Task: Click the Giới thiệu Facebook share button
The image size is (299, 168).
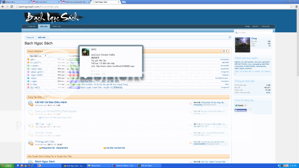Action: (241, 110)
